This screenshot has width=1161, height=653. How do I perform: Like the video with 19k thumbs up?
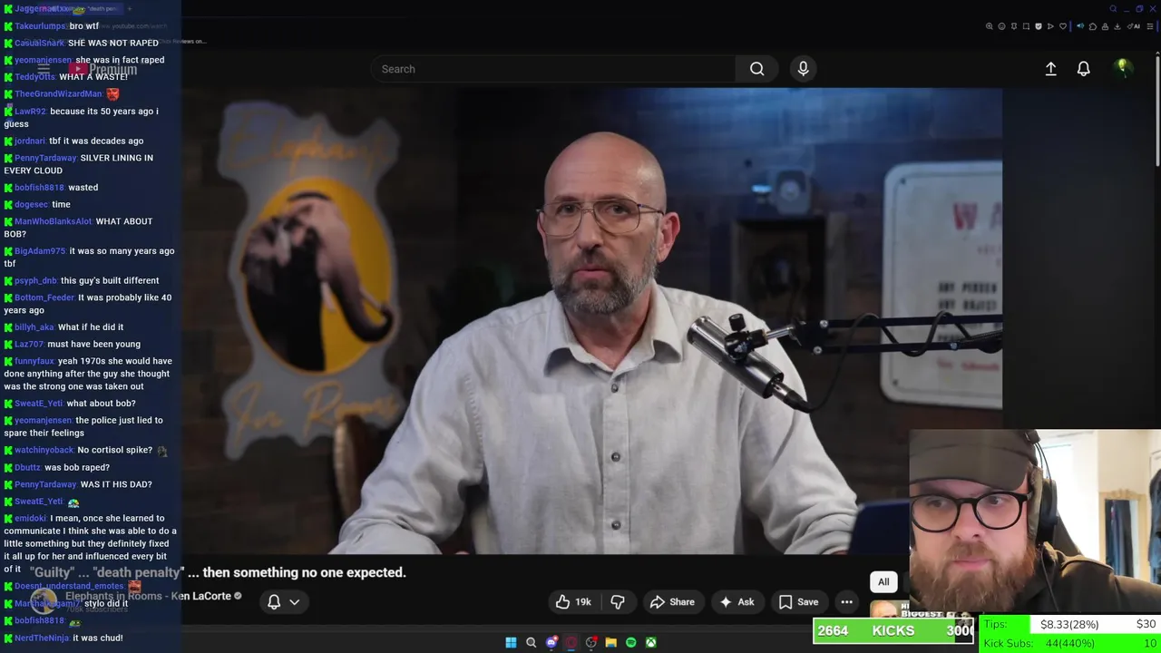(573, 601)
